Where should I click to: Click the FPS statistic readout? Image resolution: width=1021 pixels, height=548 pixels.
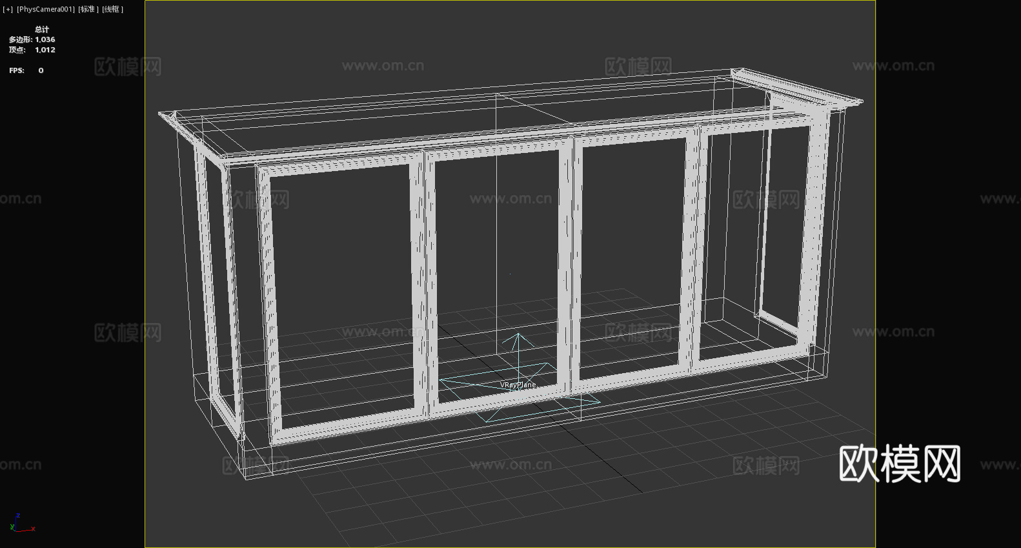[x=26, y=70]
